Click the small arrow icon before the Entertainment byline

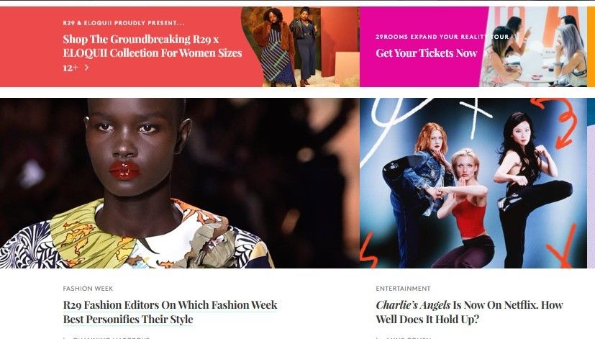pos(378,338)
